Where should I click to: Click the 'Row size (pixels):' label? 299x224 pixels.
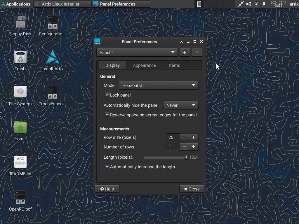pyautogui.click(x=121, y=137)
